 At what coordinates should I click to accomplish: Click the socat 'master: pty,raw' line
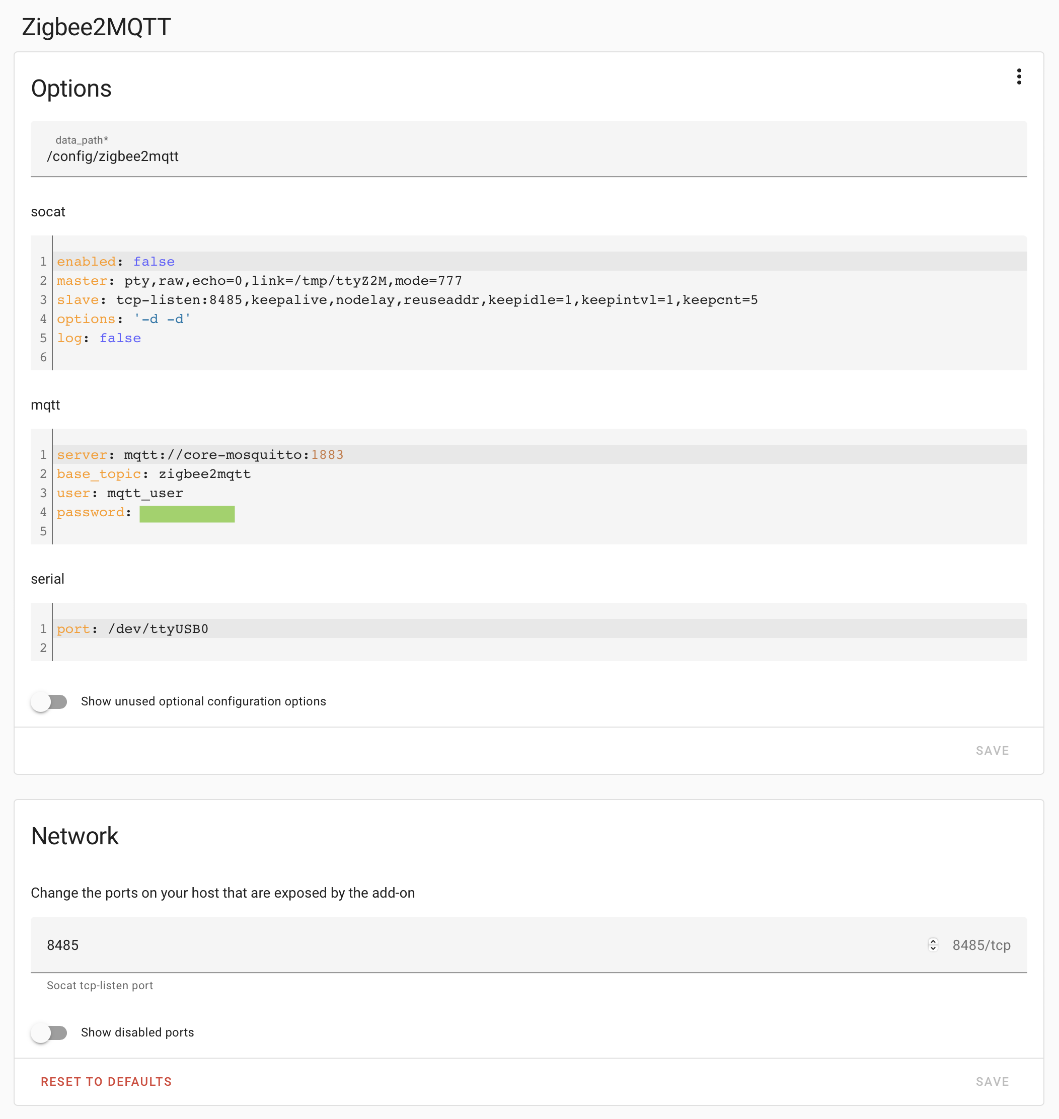541,280
